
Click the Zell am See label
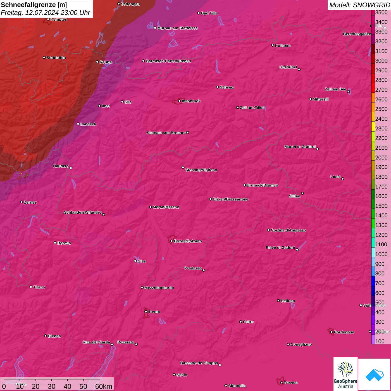click(335, 89)
